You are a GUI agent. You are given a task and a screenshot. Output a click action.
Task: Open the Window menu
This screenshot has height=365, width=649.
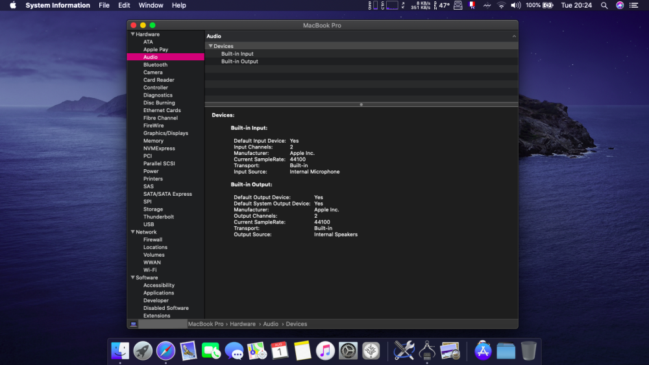pyautogui.click(x=151, y=5)
